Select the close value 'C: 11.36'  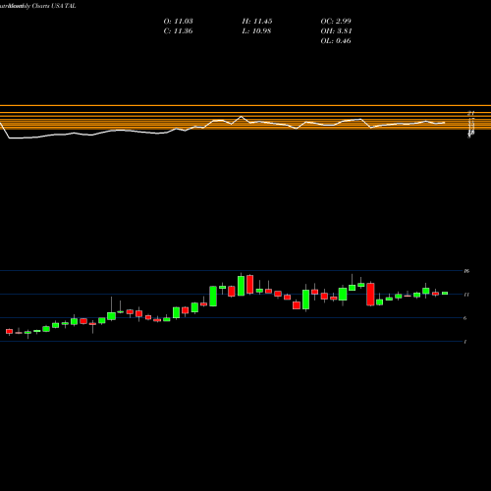click(178, 31)
